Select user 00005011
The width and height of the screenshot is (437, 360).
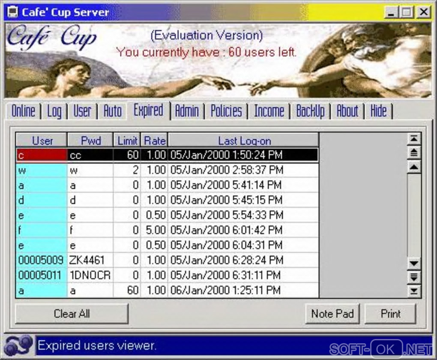42,276
